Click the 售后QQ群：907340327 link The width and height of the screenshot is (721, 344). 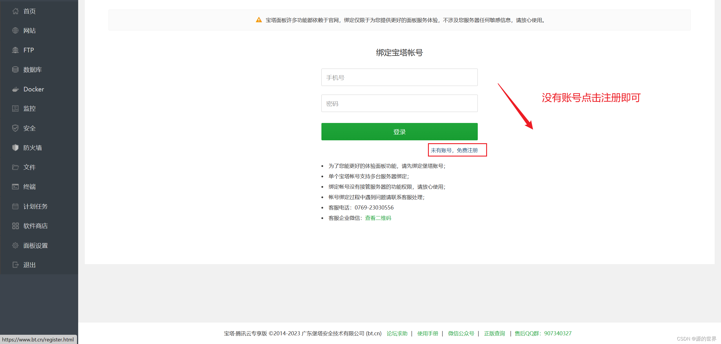point(543,333)
